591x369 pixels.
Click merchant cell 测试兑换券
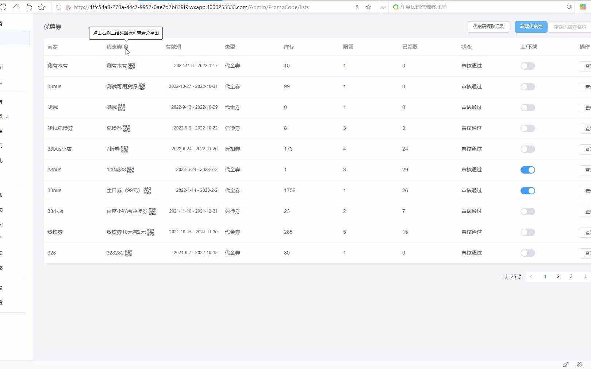60,128
